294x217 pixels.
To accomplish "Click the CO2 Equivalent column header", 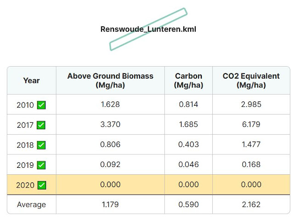I will pos(251,80).
